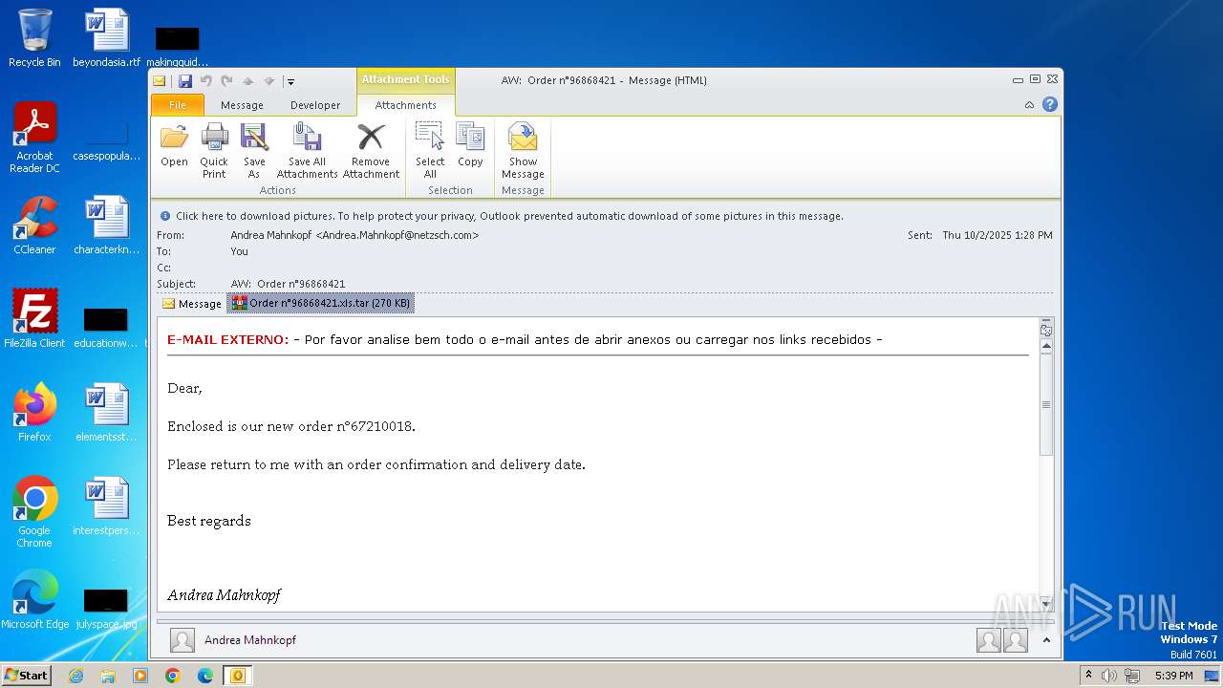Open Acrobat Reader DC desktop icon
The image size is (1223, 688).
(x=34, y=137)
